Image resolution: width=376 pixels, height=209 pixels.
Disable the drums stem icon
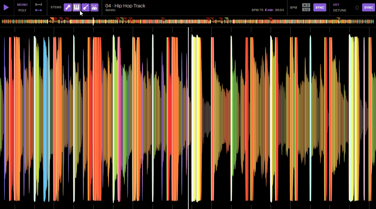(x=94, y=7)
